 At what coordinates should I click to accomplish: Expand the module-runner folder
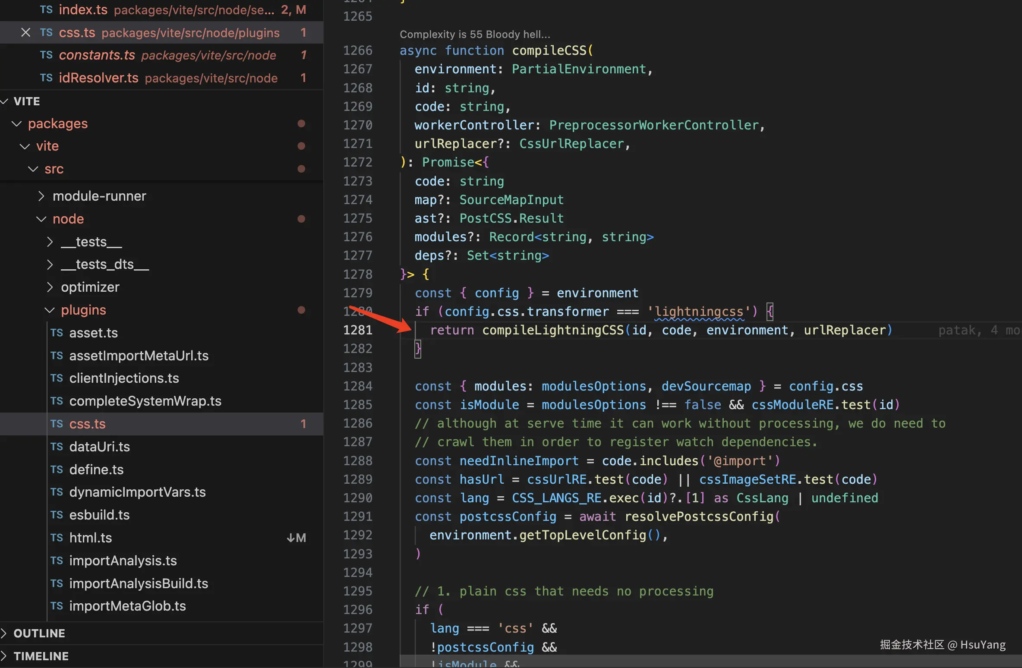[x=41, y=196]
